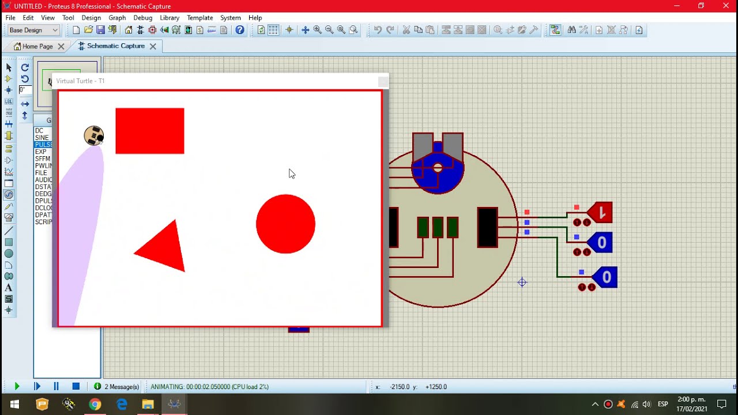Click the Rotate Clockwise icon
The height and width of the screenshot is (415, 738).
(x=25, y=67)
